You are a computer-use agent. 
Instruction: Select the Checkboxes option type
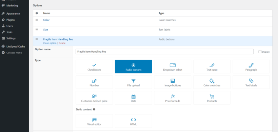(94, 67)
